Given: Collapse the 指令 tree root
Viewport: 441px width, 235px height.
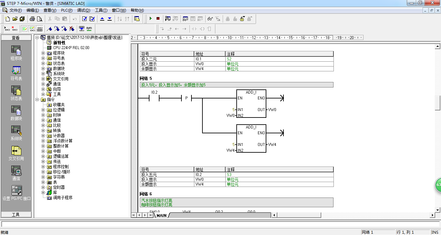Looking at the screenshot, I should pos(37,99).
